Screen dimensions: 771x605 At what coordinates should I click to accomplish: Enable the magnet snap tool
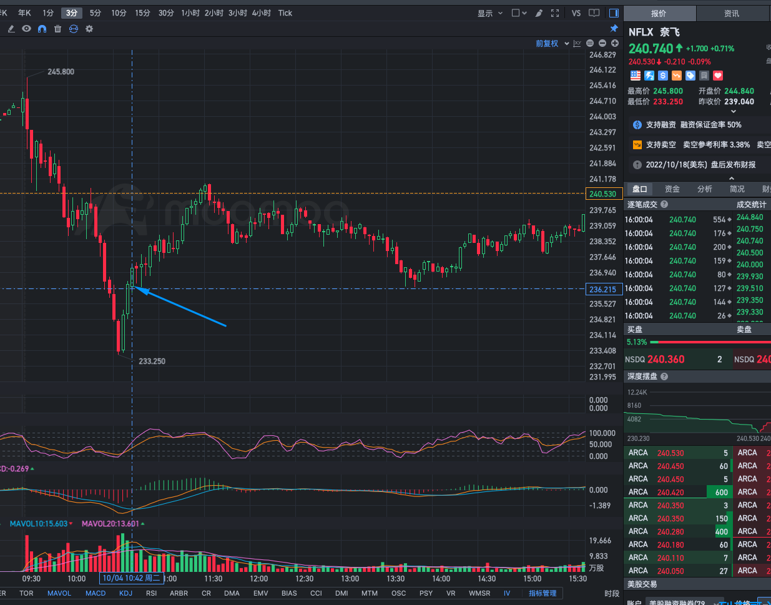[x=42, y=29]
